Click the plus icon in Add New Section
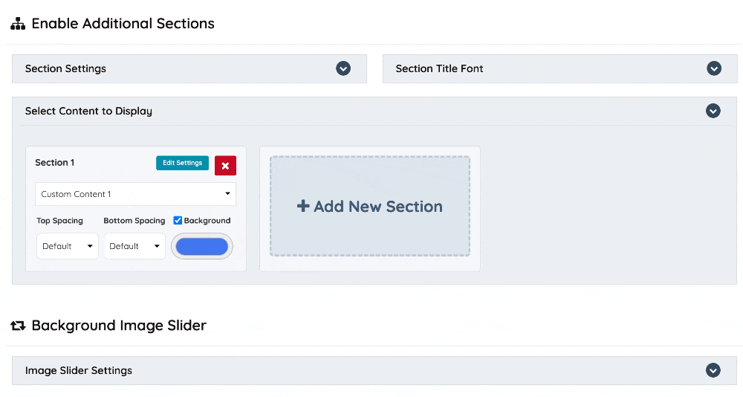Viewport: 743px width, 397px height. [303, 207]
